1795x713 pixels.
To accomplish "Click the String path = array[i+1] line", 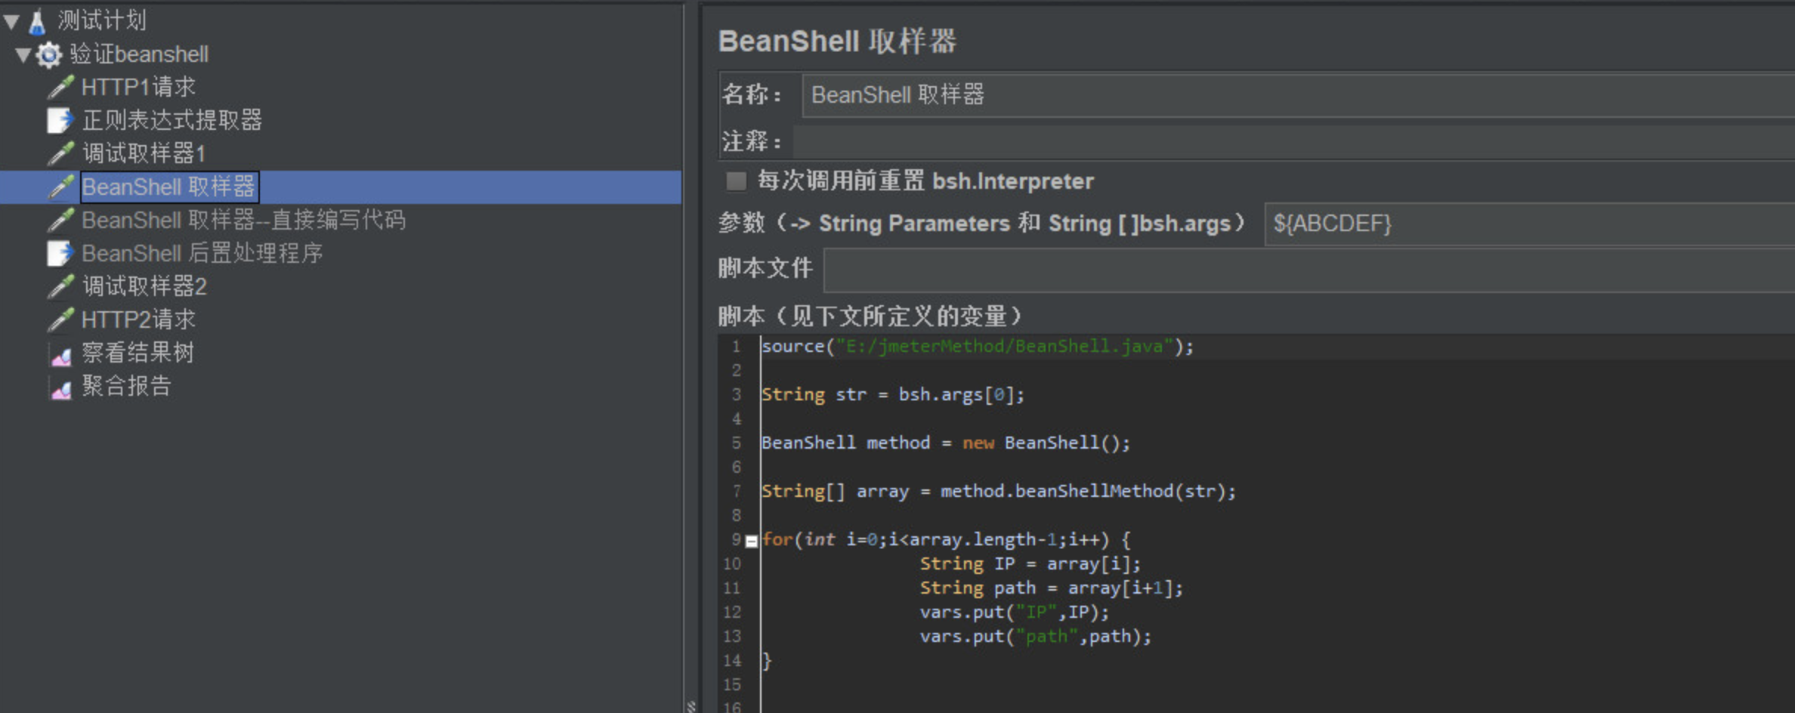I will click(1052, 588).
